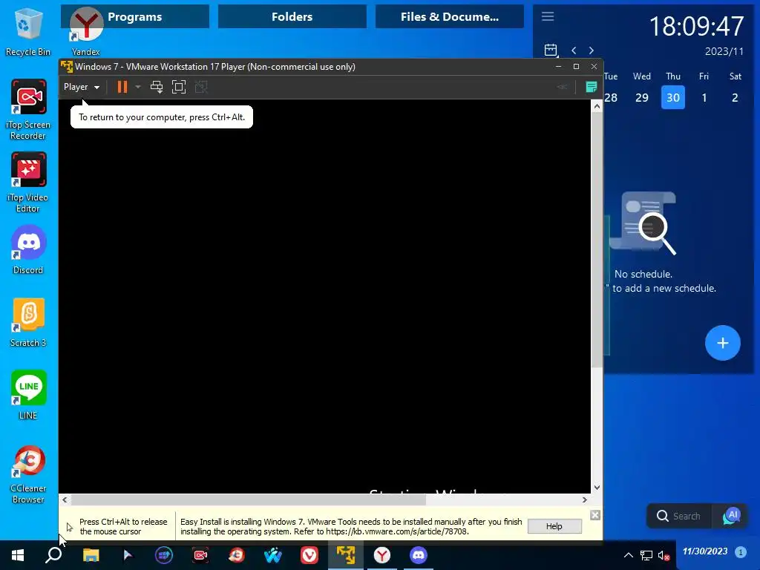760x570 pixels.
Task: Open the Windows Start menu
Action: 18,555
